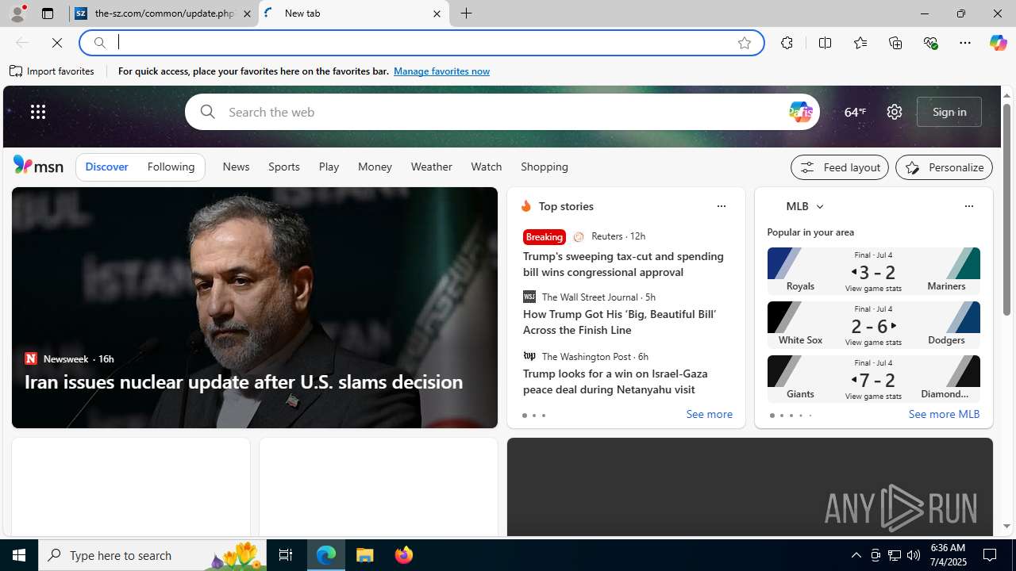Go to the msn logo home
This screenshot has width=1016, height=571.
[x=38, y=165]
